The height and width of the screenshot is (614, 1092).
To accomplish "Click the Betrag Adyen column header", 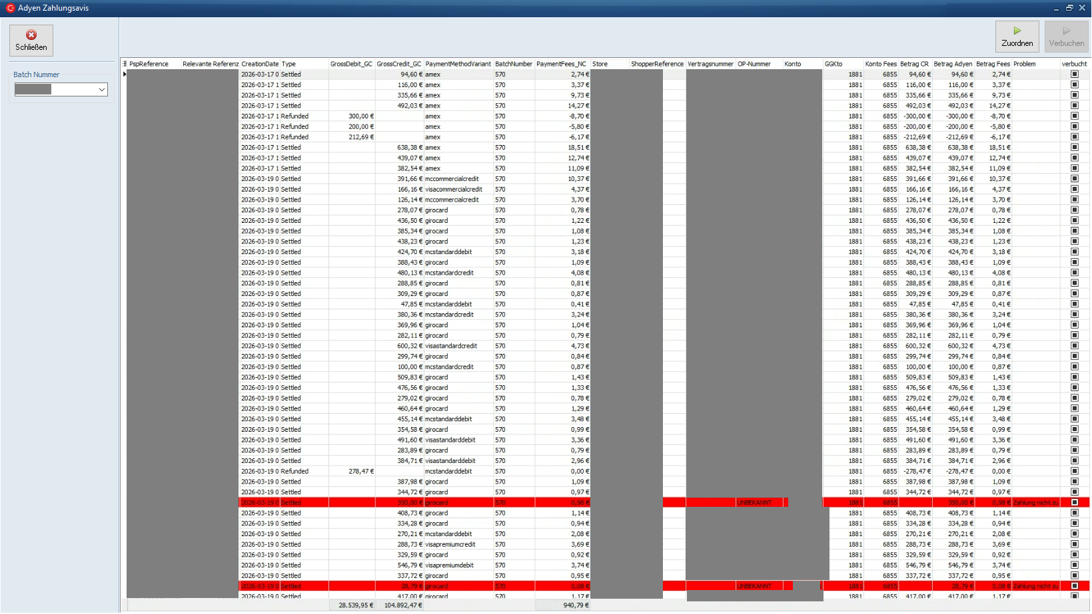I will pos(953,64).
